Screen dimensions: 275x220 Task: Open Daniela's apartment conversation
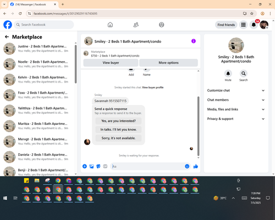(37, 157)
